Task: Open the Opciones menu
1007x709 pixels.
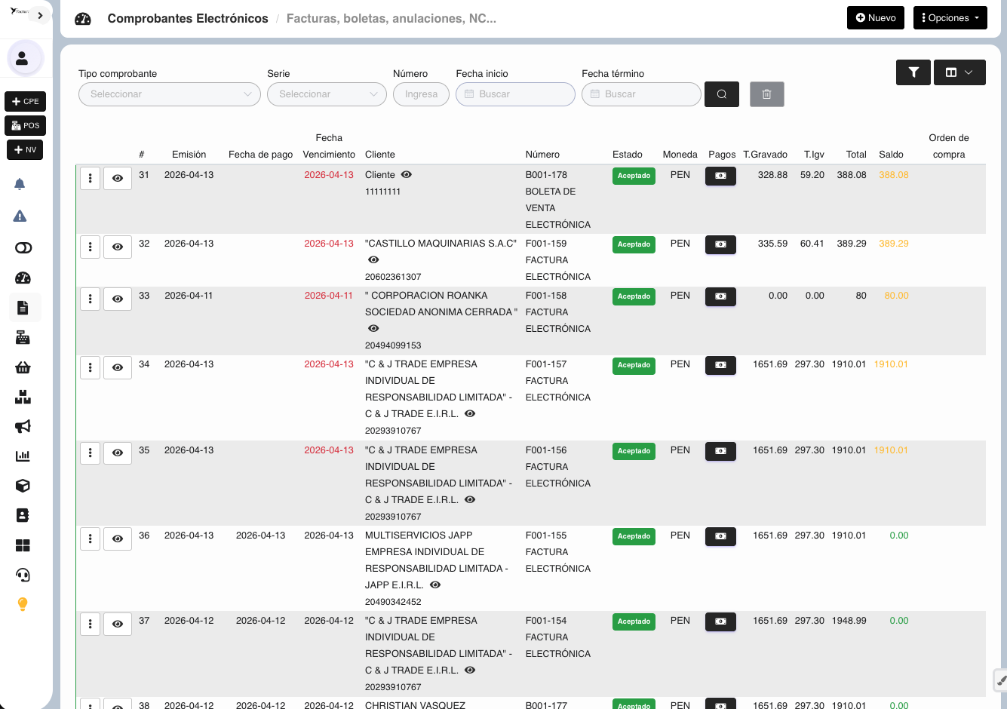Action: coord(950,18)
